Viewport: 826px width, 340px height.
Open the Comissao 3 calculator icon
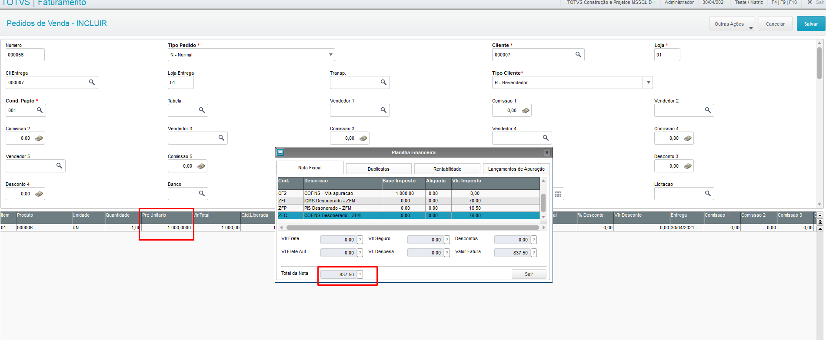tap(363, 139)
